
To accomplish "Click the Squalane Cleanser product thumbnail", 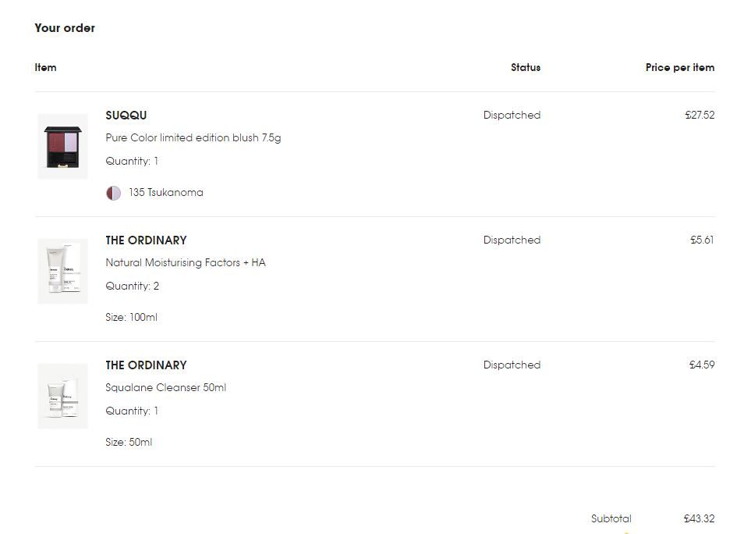I will pos(62,396).
